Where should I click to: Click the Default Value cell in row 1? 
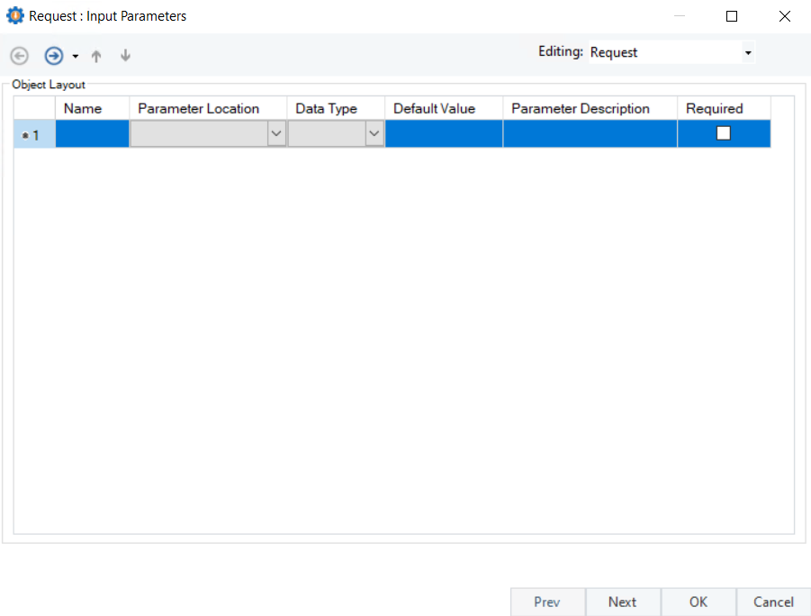(x=444, y=133)
